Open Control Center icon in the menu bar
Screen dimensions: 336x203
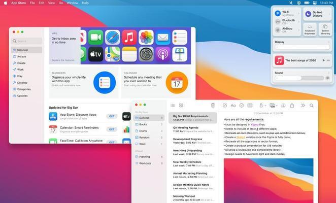(x=315, y=3)
